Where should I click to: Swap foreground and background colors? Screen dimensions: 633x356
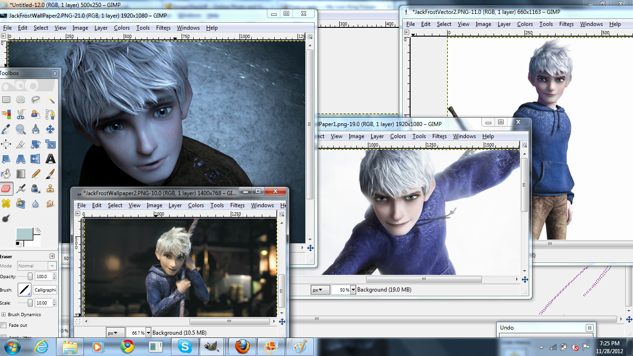[38, 230]
